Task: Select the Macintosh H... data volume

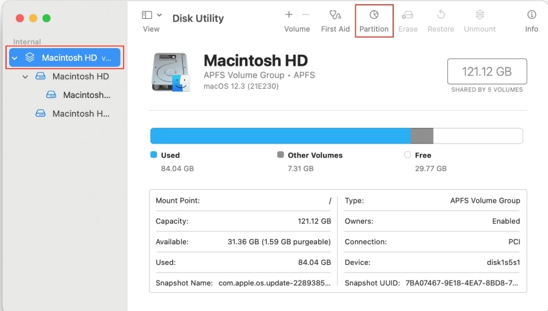Action: pyautogui.click(x=80, y=114)
